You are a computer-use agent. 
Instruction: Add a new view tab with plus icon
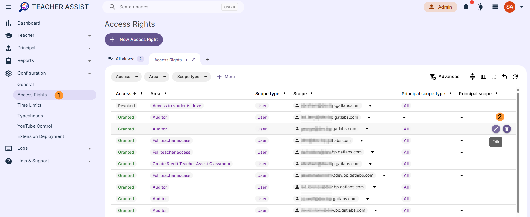click(x=207, y=59)
